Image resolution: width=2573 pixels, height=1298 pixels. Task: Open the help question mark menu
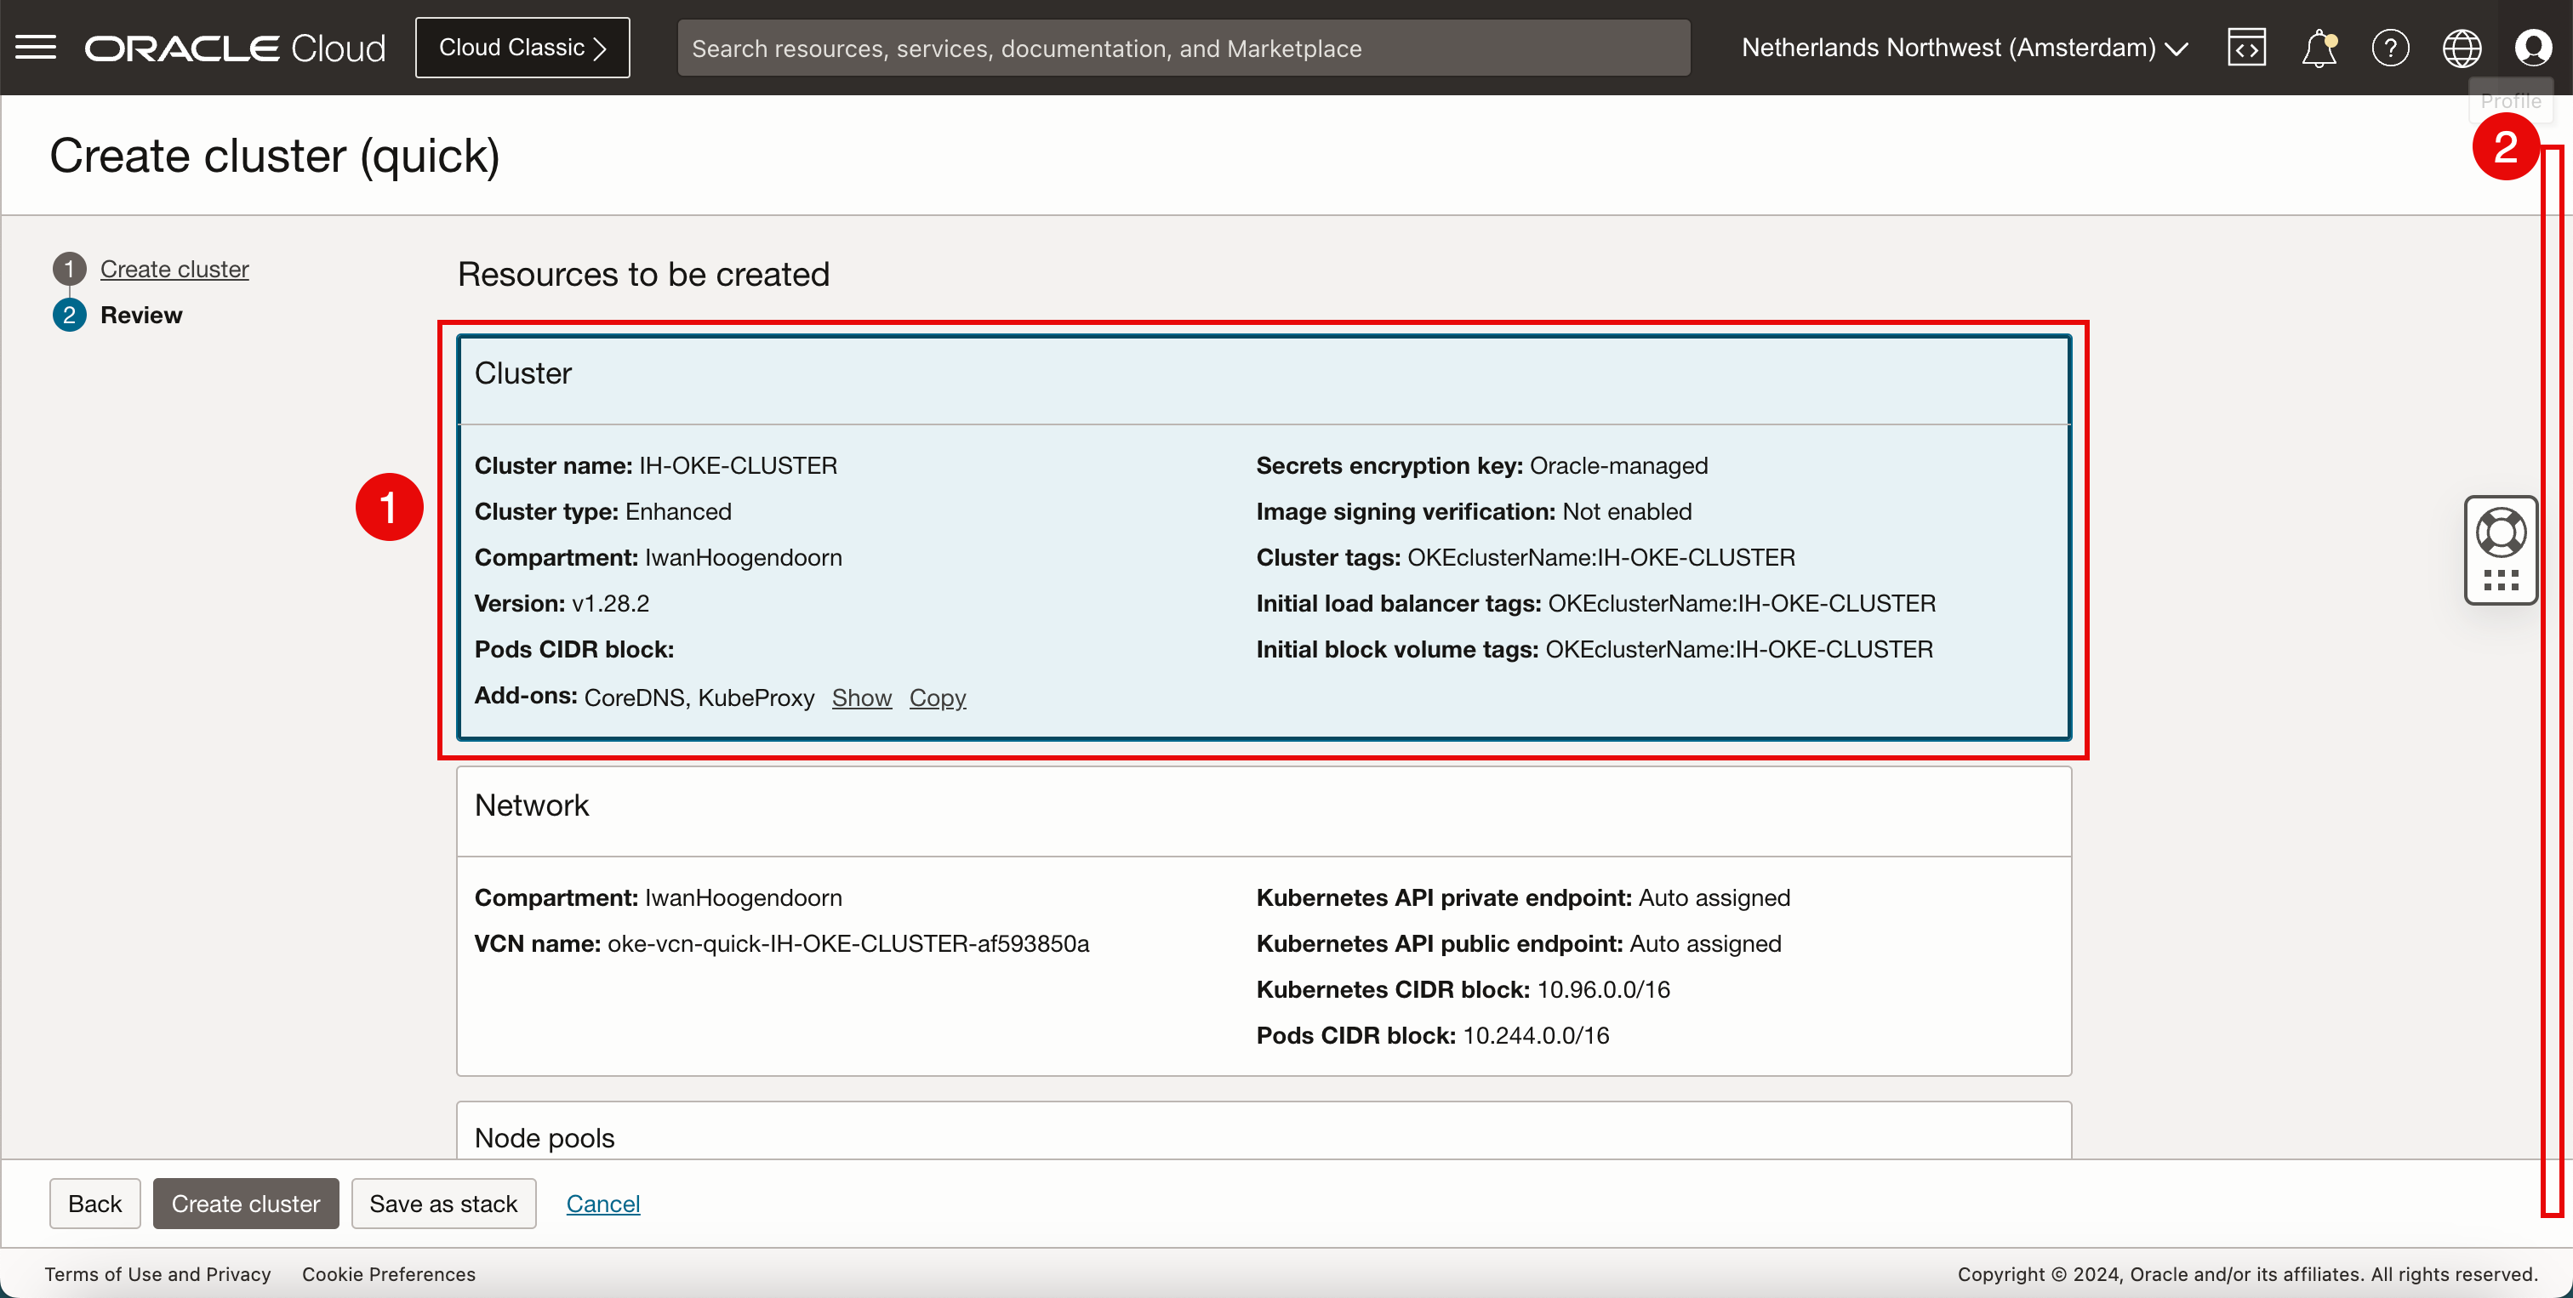point(2389,48)
